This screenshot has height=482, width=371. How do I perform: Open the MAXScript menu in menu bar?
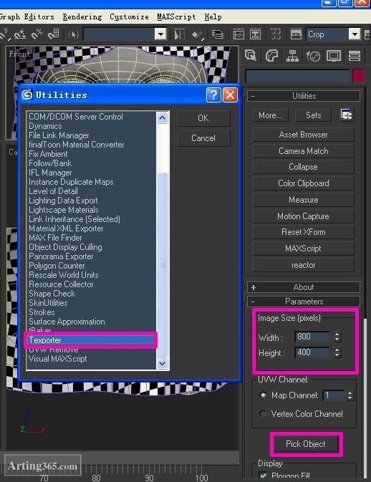tap(176, 17)
